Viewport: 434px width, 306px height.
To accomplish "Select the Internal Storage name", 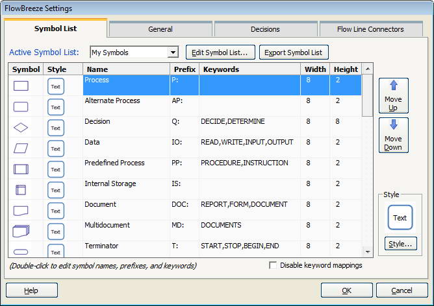I will 126,189.
